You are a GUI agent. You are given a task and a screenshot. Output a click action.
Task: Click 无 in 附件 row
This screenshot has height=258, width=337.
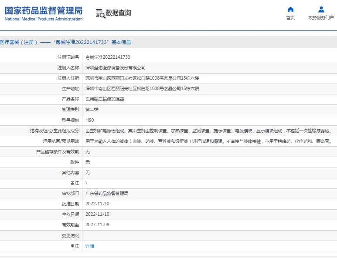coord(88,162)
